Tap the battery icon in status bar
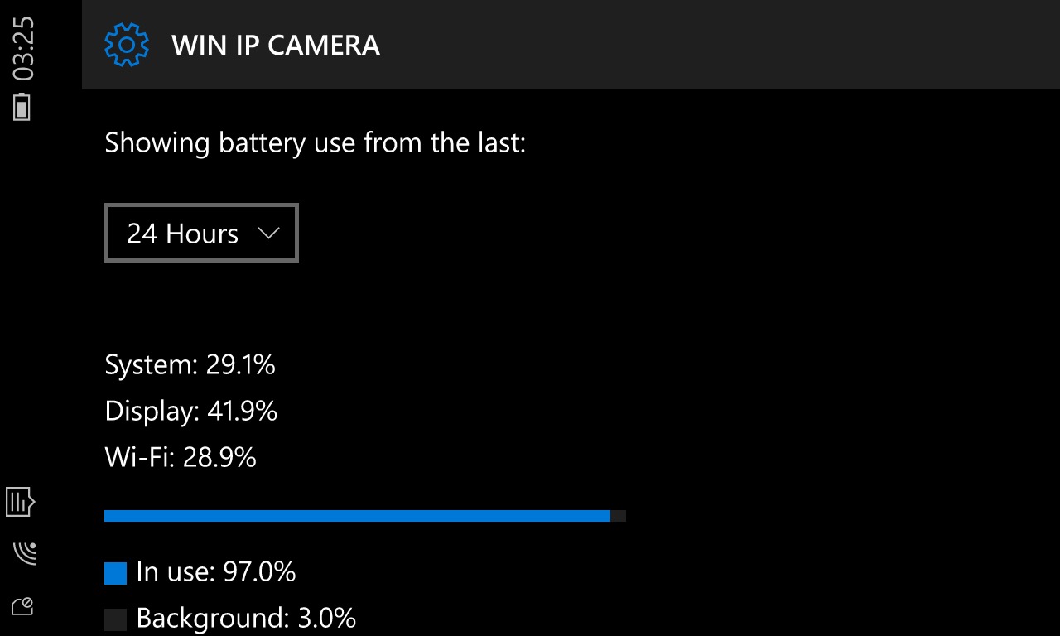 (x=22, y=107)
